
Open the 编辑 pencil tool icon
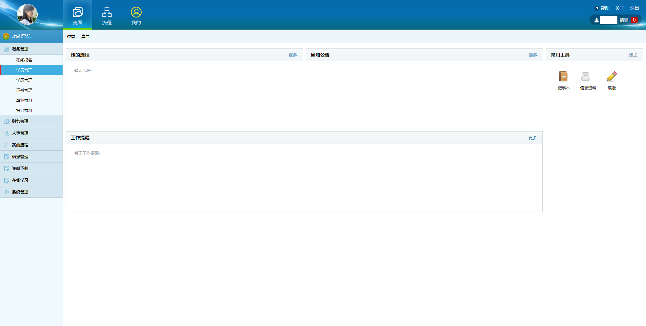(612, 77)
